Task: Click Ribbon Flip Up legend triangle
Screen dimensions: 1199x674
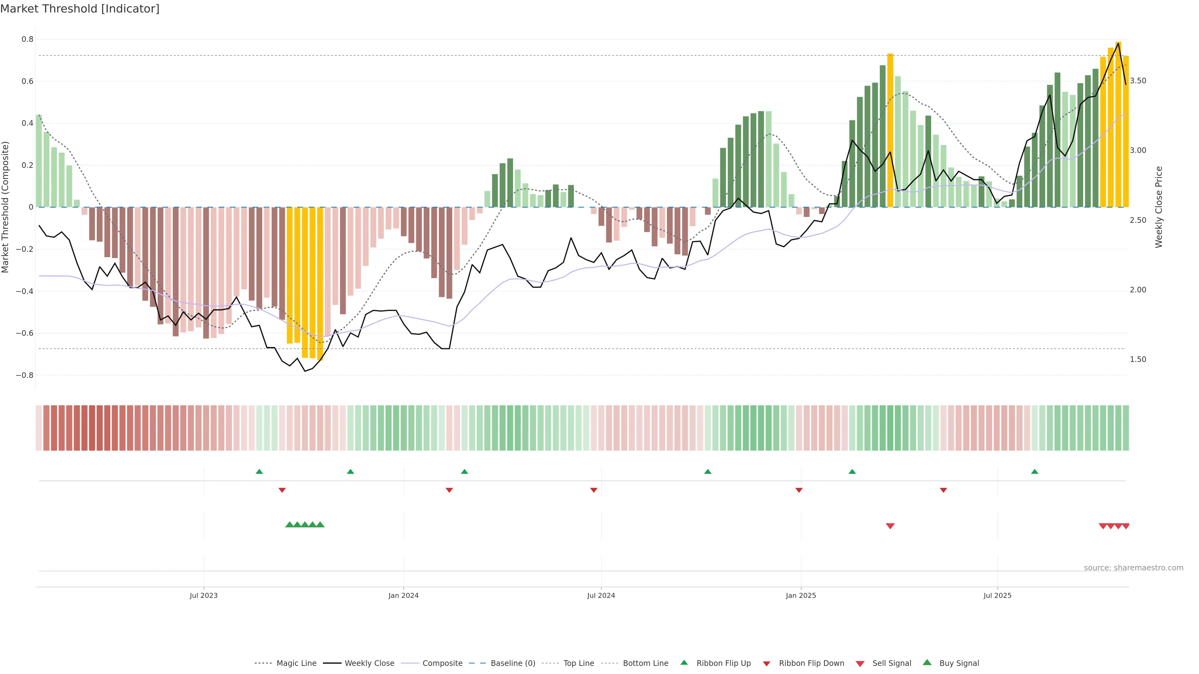Action: 684,662
